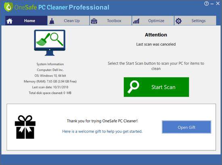Click 'Select the Start Scan button' instruction text

pos(156,66)
